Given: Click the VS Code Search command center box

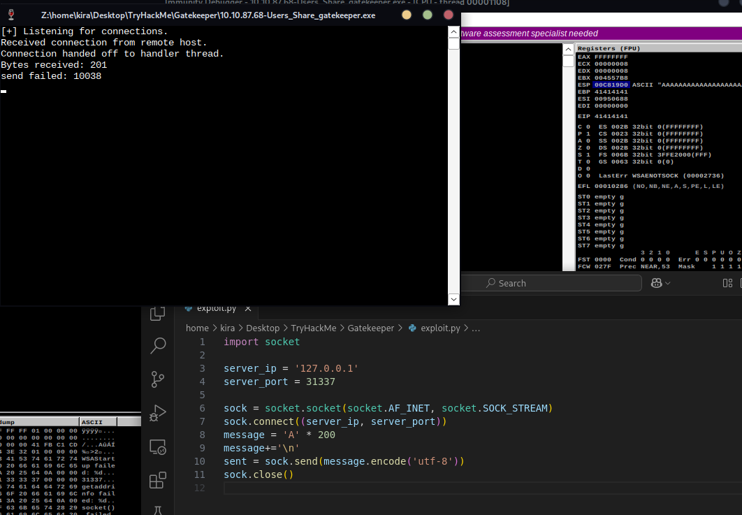Looking at the screenshot, I should [x=551, y=283].
